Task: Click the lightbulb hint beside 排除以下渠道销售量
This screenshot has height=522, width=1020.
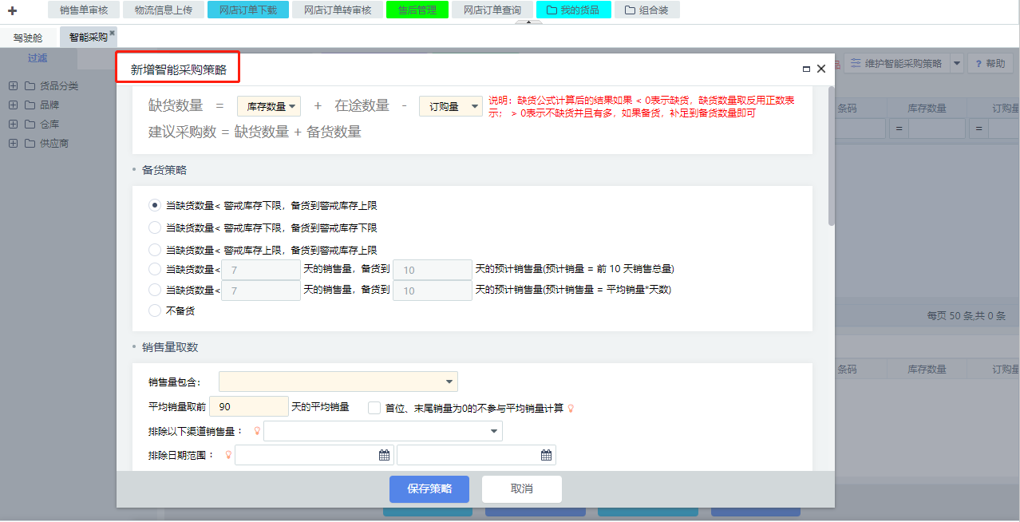Action: tap(256, 431)
